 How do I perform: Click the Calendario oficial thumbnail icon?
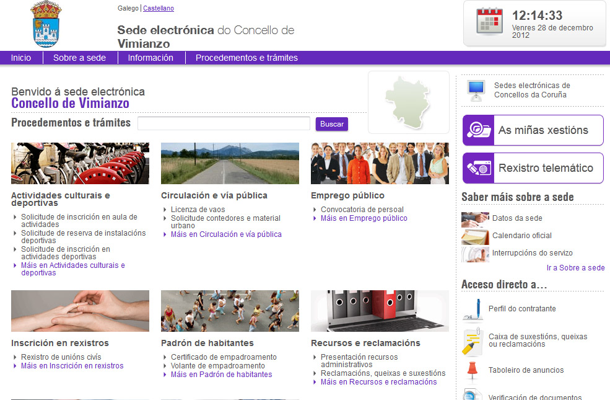coord(475,237)
